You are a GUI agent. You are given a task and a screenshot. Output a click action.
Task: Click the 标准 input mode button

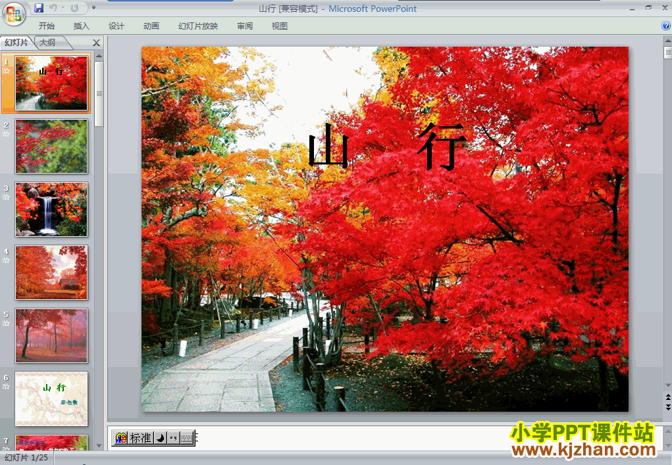(141, 437)
